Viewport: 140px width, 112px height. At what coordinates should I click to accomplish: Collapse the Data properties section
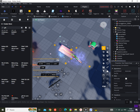click(x=113, y=76)
